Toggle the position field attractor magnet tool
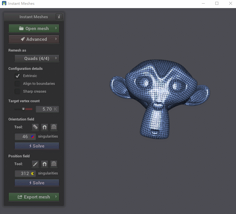The height and width of the screenshot is (214, 236). (x=44, y=164)
